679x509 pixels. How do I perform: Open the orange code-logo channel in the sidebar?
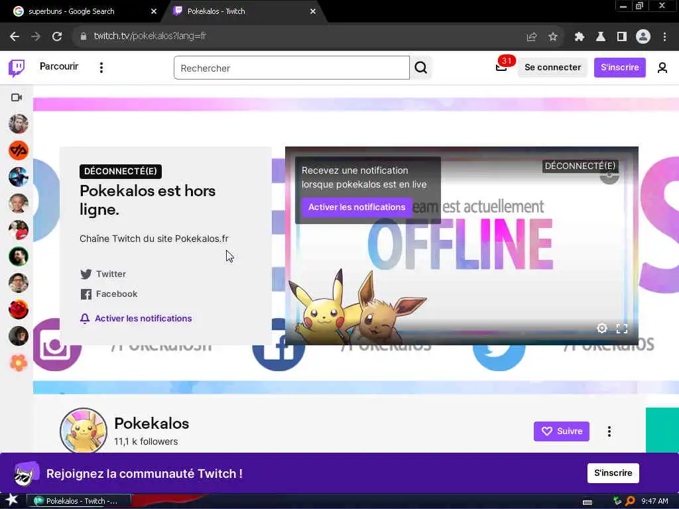[18, 150]
